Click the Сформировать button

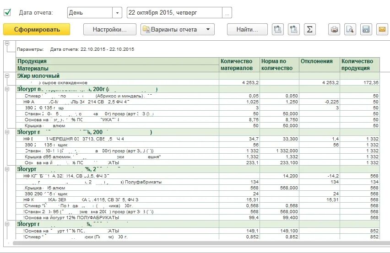click(x=37, y=29)
